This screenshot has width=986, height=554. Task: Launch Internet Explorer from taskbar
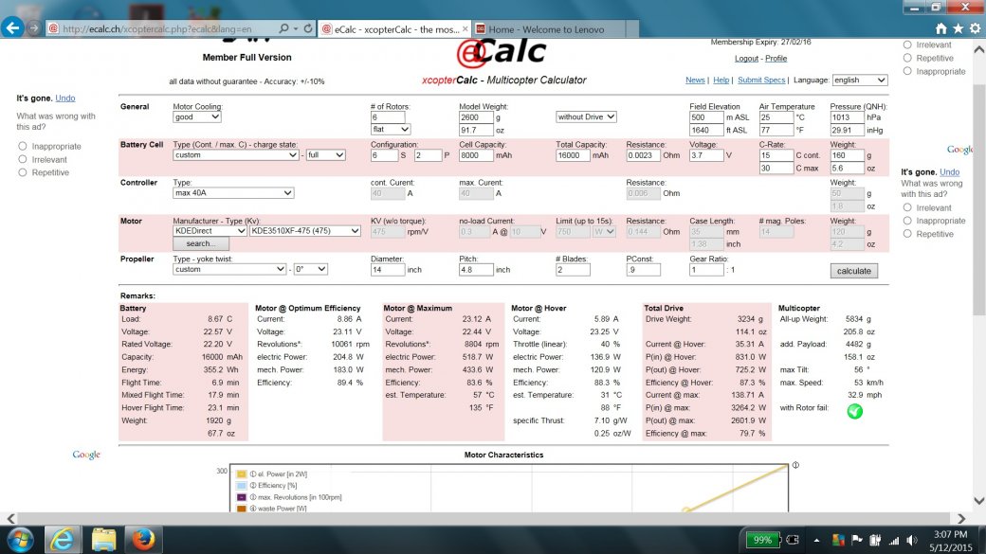(62, 540)
